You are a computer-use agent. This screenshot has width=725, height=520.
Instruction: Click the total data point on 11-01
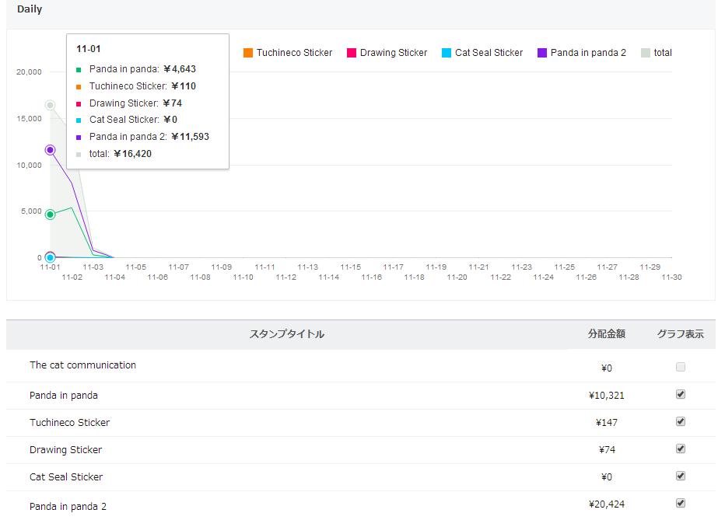[x=50, y=105]
